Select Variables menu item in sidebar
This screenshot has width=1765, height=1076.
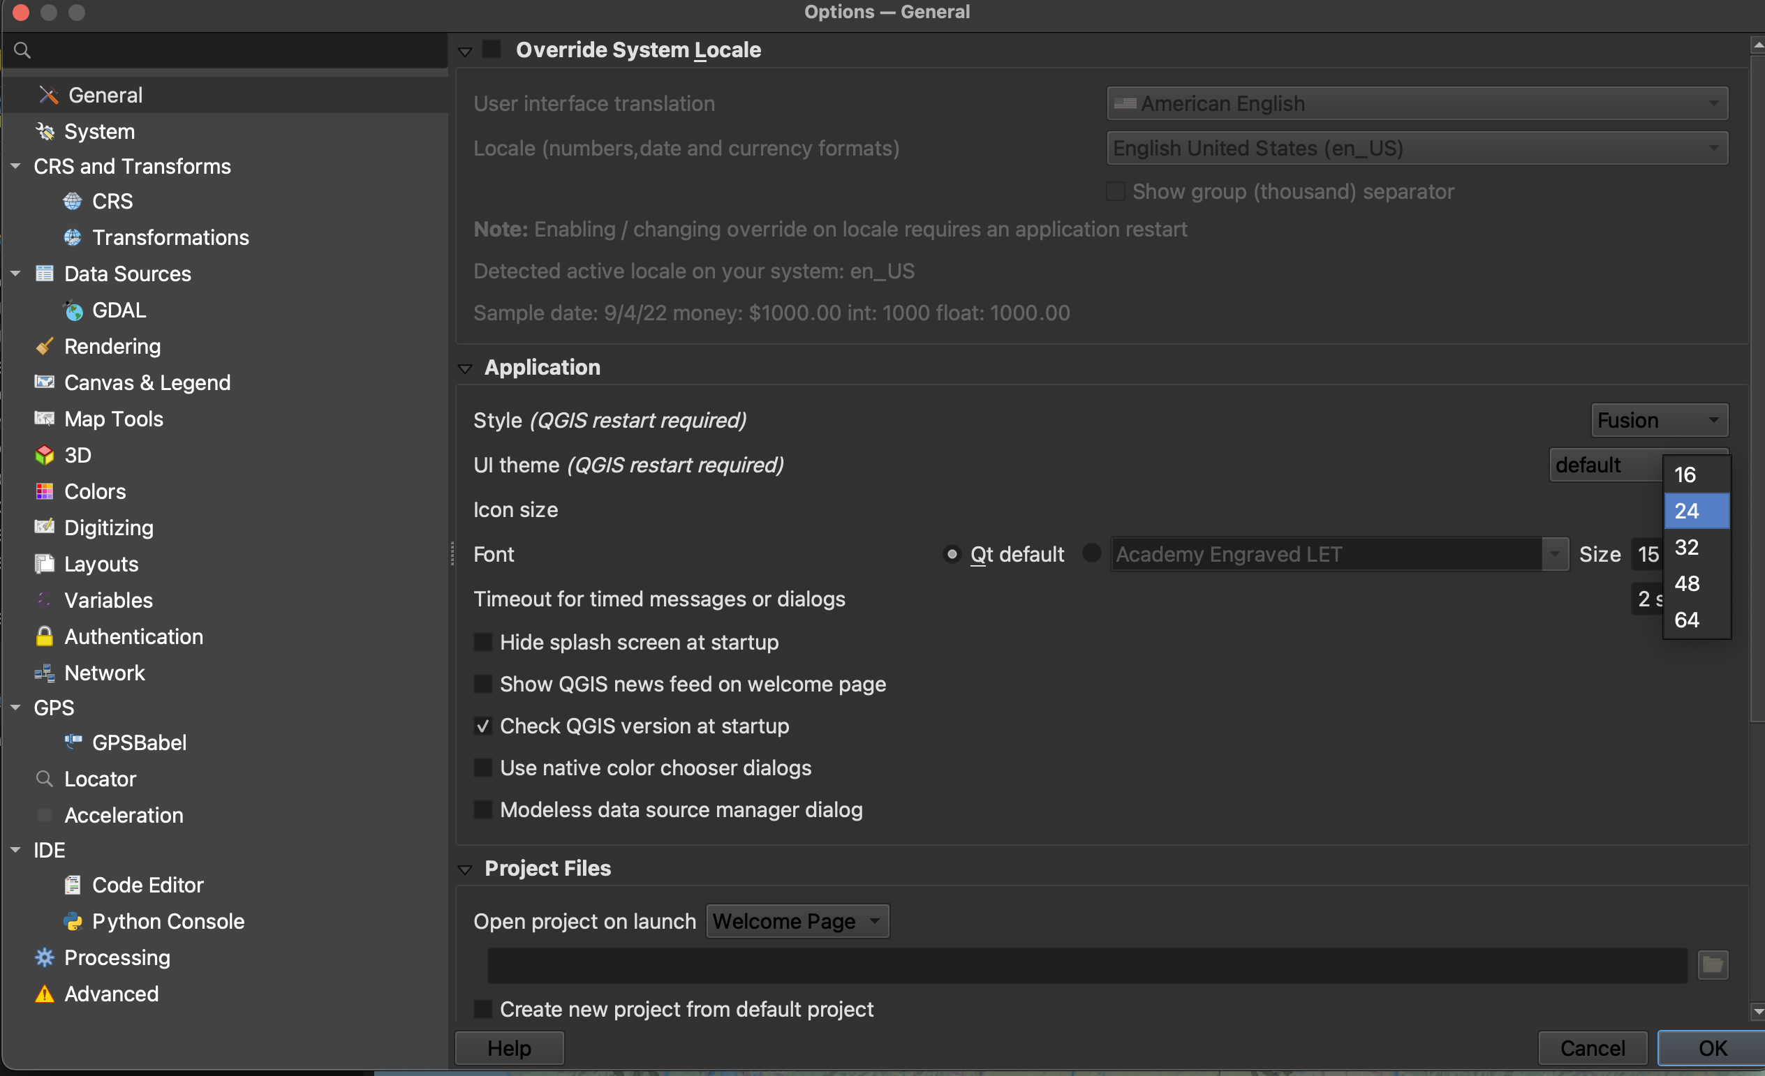pyautogui.click(x=108, y=599)
